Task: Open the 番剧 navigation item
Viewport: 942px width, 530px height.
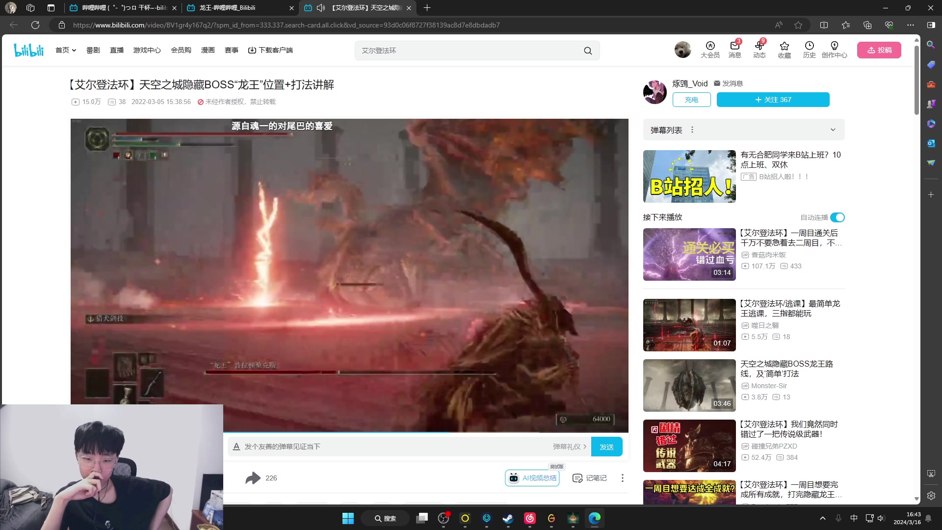Action: pyautogui.click(x=93, y=50)
